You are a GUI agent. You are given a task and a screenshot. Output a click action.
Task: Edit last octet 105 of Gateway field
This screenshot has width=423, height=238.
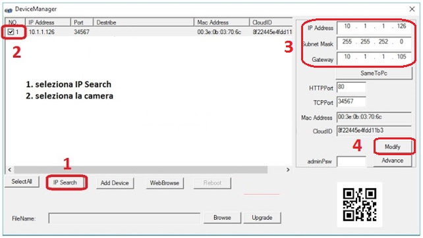[x=401, y=57]
